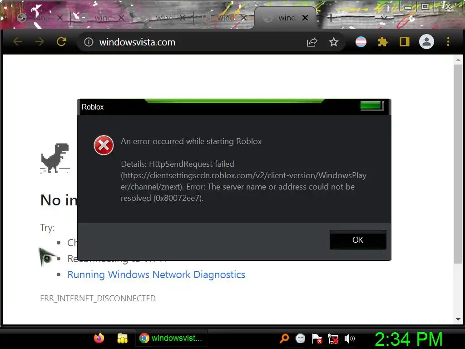This screenshot has width=465, height=349.
Task: Open the disconnected network tray icon
Action: pos(333,339)
